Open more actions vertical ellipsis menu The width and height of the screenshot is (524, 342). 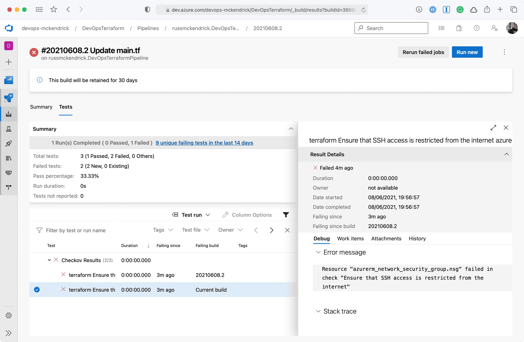pyautogui.click(x=504, y=52)
